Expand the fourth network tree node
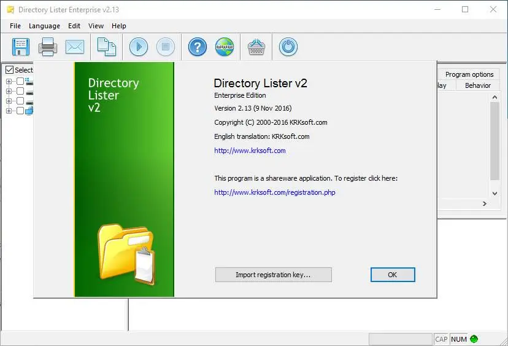508x346 pixels. (9, 111)
